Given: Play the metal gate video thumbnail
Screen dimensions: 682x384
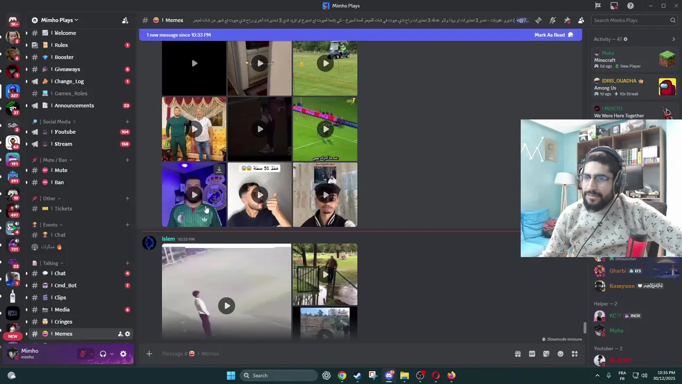Looking at the screenshot, I should tap(325, 275).
